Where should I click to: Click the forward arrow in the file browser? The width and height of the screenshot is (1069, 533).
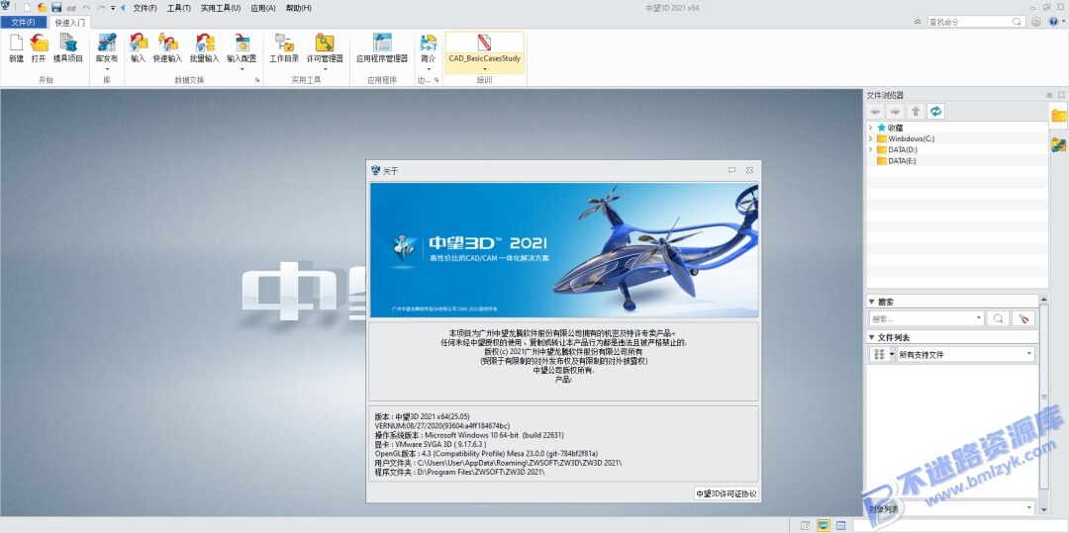pos(895,111)
